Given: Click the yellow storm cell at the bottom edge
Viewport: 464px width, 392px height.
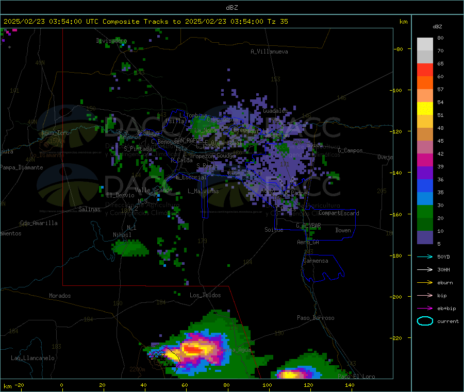Looking at the screenshot, I should coord(290,375).
